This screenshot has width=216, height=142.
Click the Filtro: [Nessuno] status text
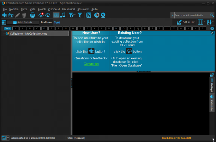[x=76, y=138]
